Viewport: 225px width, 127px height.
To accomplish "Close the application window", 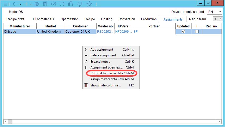I will (x=218, y=3).
